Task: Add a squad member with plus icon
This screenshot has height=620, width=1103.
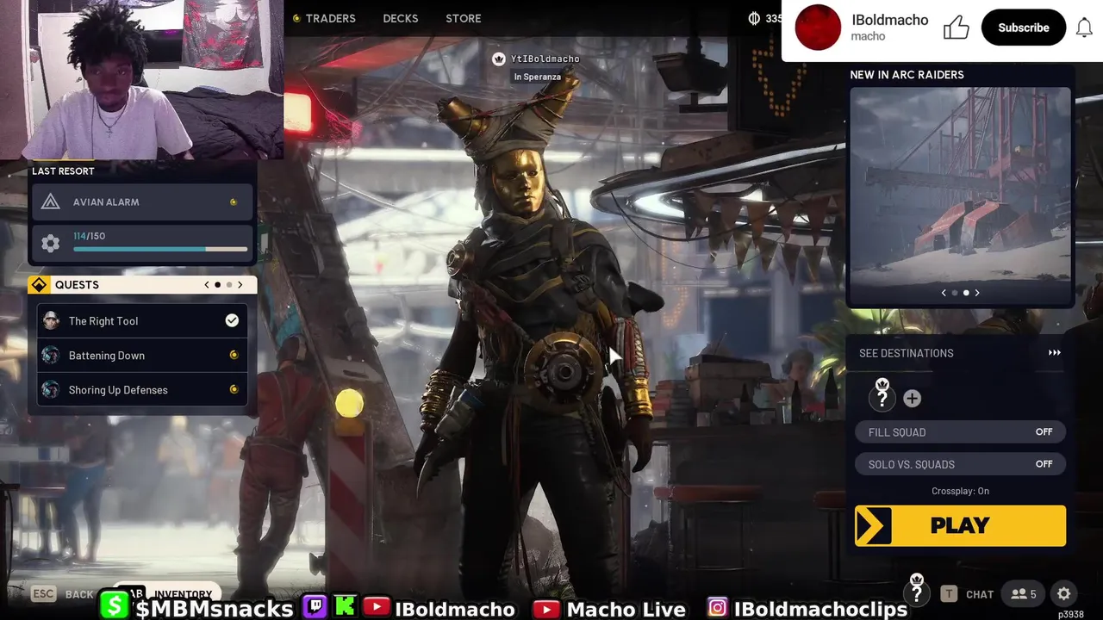Action: tap(912, 398)
